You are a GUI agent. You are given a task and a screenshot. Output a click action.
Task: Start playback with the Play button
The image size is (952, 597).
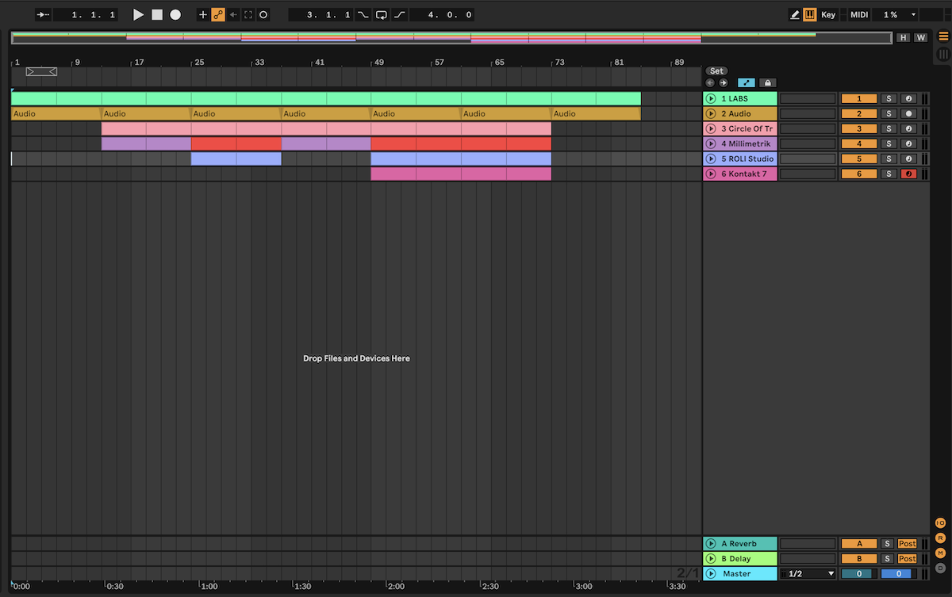[x=139, y=14]
